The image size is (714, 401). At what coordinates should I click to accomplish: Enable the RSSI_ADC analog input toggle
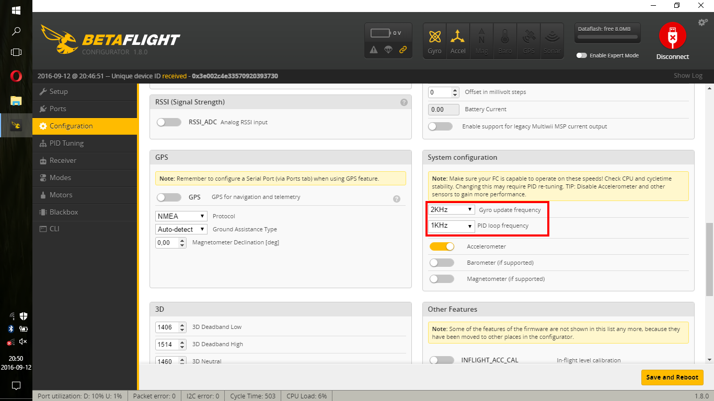169,122
